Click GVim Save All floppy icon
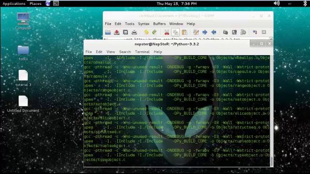This screenshot has width=310, height=174. click(x=125, y=32)
